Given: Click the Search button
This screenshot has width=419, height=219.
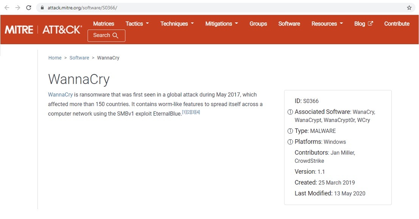Looking at the screenshot, I should (x=106, y=35).
